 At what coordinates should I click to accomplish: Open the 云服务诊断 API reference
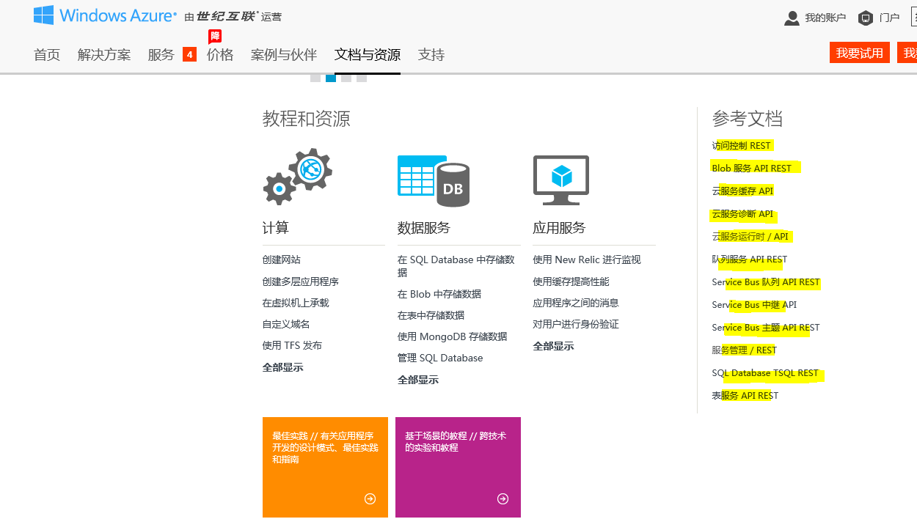(742, 214)
